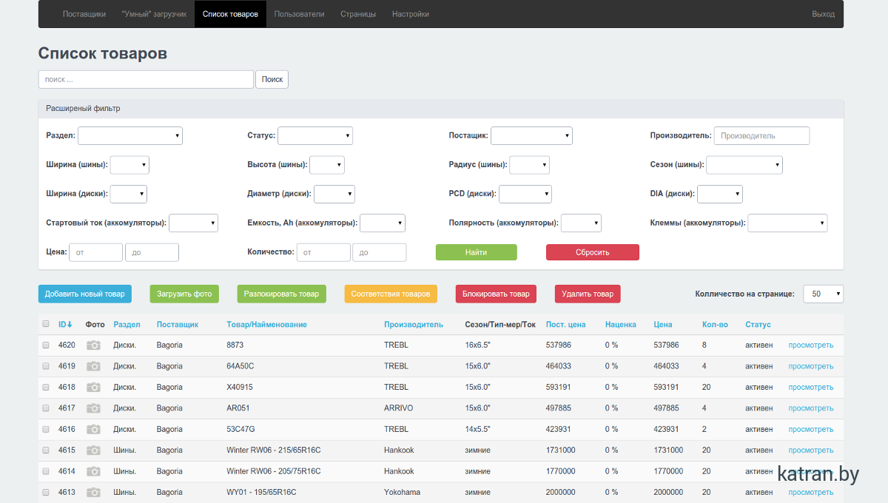Click the Производитель filter text field
Screen dimensions: 888x503
(x=761, y=136)
